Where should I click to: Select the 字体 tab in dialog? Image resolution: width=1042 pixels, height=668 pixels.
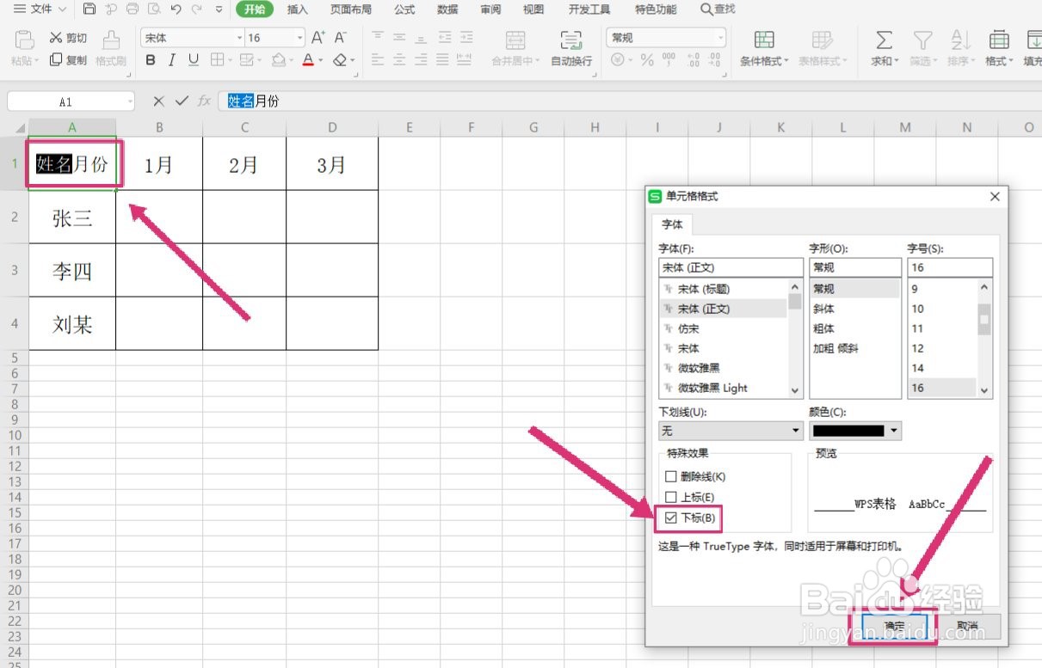click(672, 224)
